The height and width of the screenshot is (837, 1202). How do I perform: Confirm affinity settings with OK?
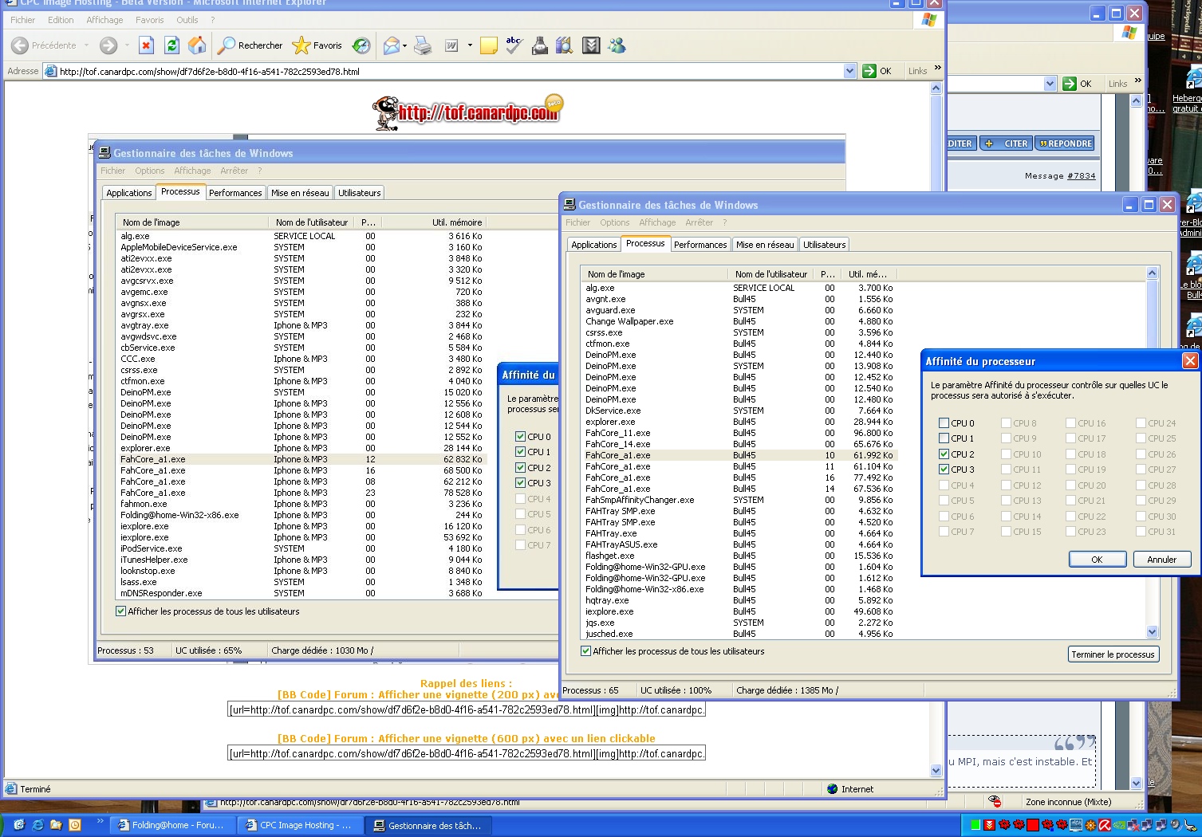(1098, 559)
